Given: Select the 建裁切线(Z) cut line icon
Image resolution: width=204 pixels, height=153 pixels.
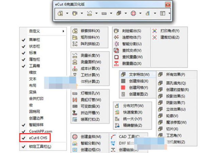Looking at the screenshot, I should coord(154,37).
